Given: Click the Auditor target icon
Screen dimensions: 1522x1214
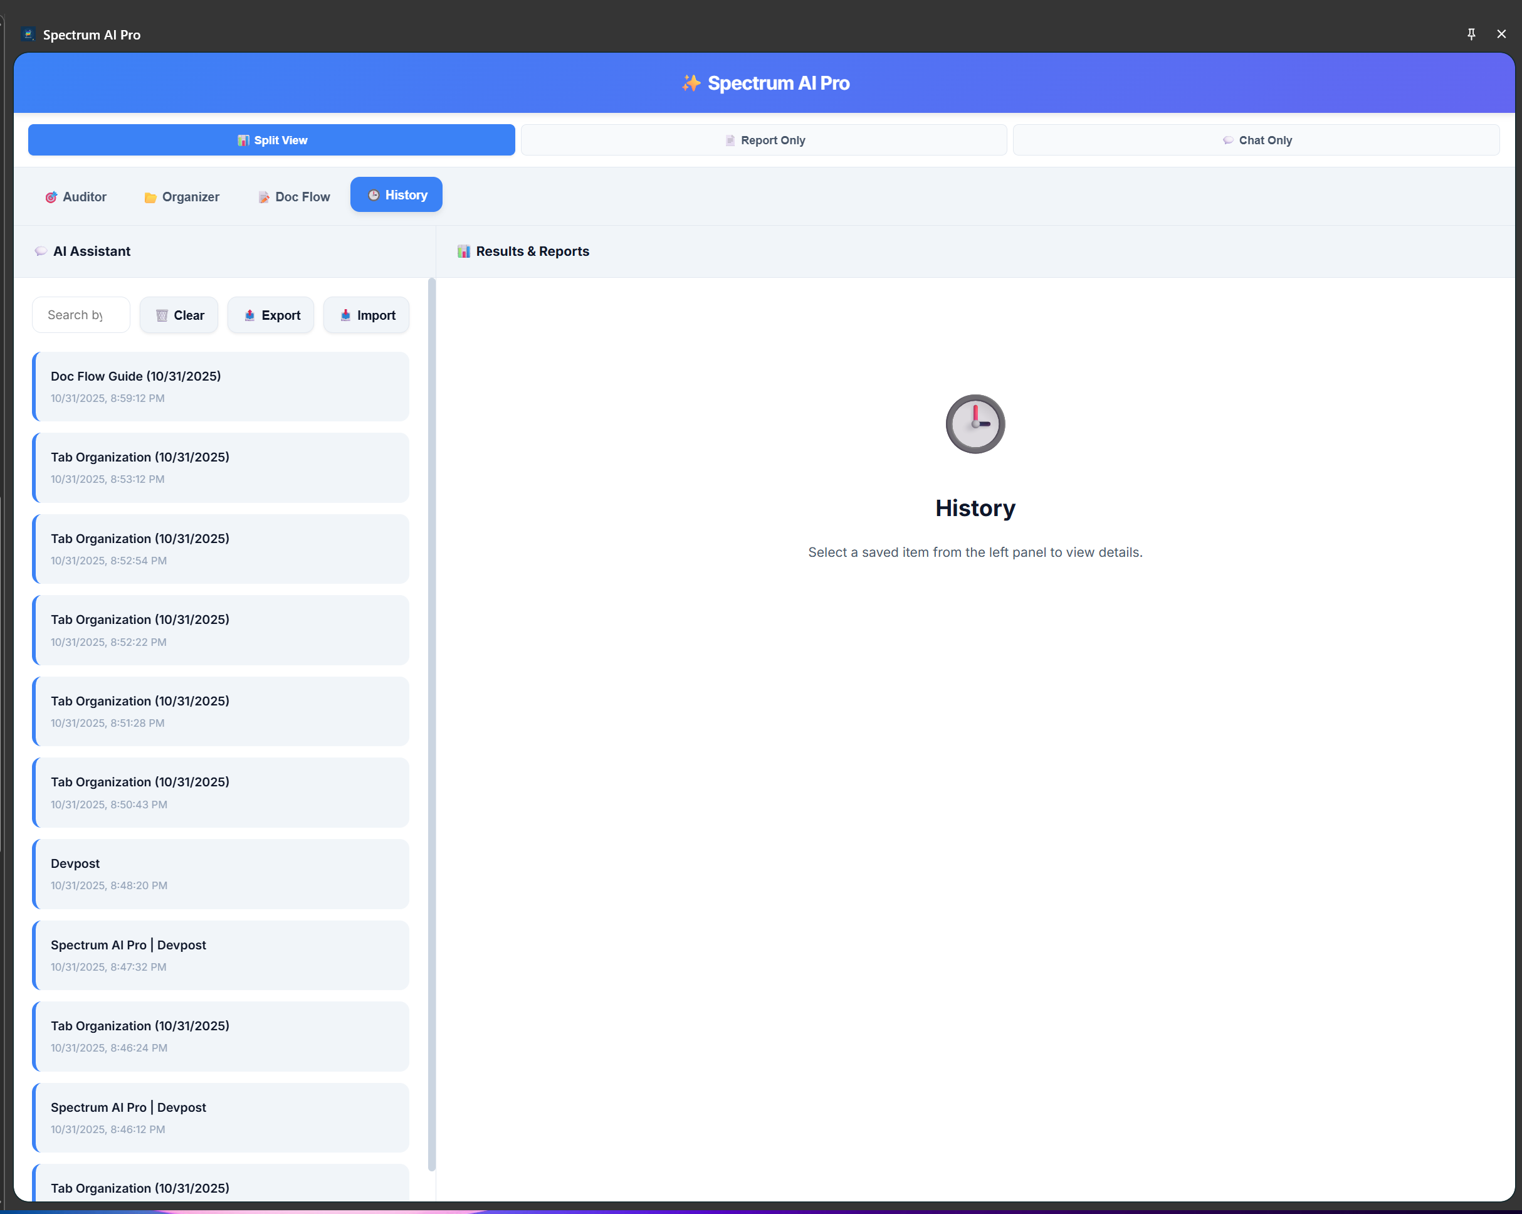Looking at the screenshot, I should click(x=51, y=197).
